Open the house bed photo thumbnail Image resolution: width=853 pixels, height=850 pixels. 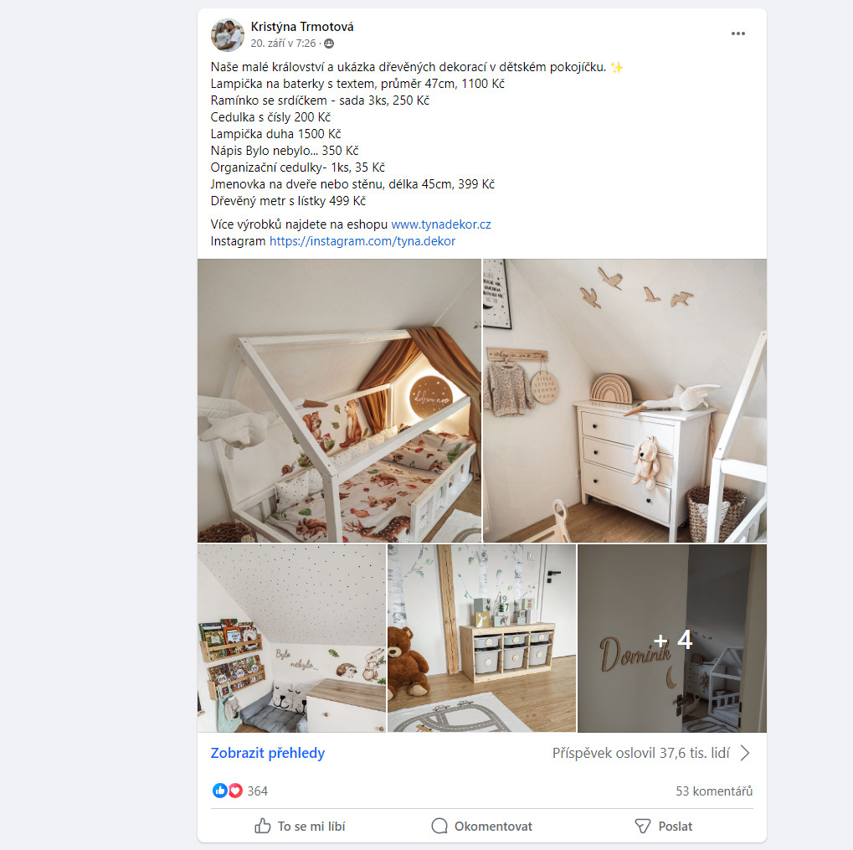(x=339, y=400)
